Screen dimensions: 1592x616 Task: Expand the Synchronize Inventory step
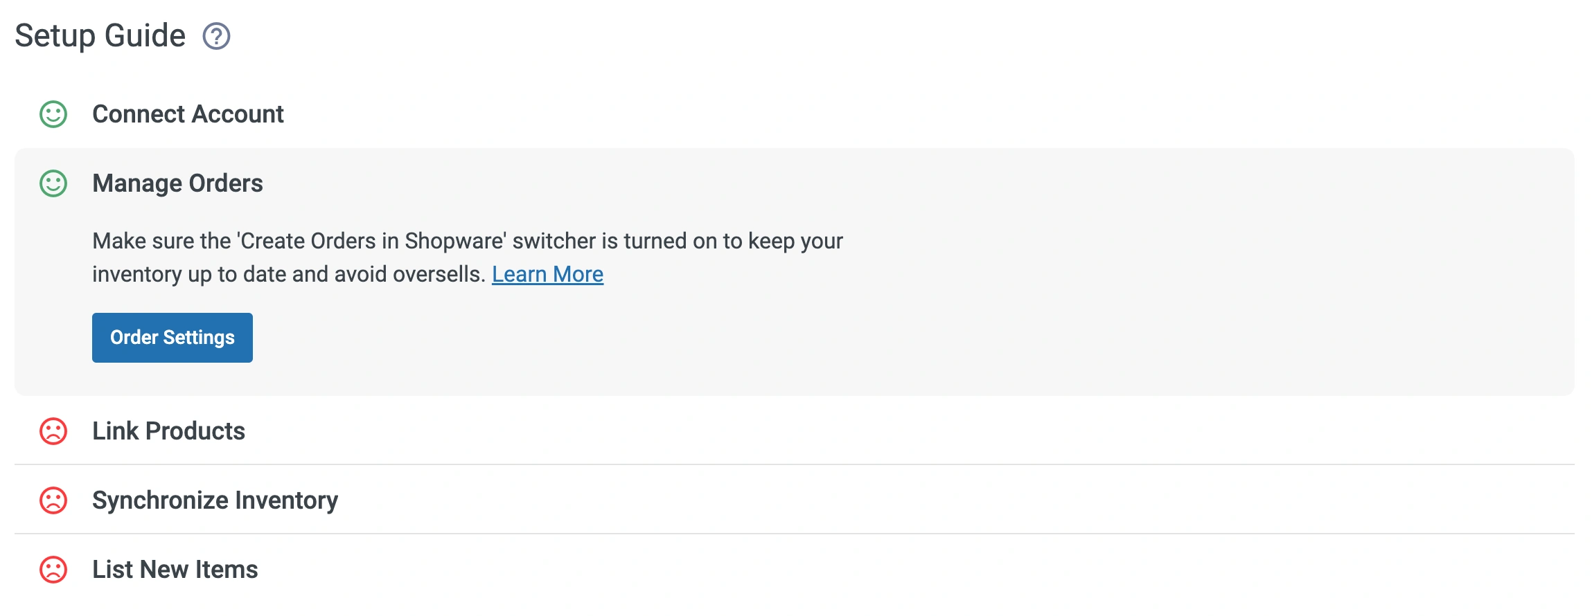215,500
